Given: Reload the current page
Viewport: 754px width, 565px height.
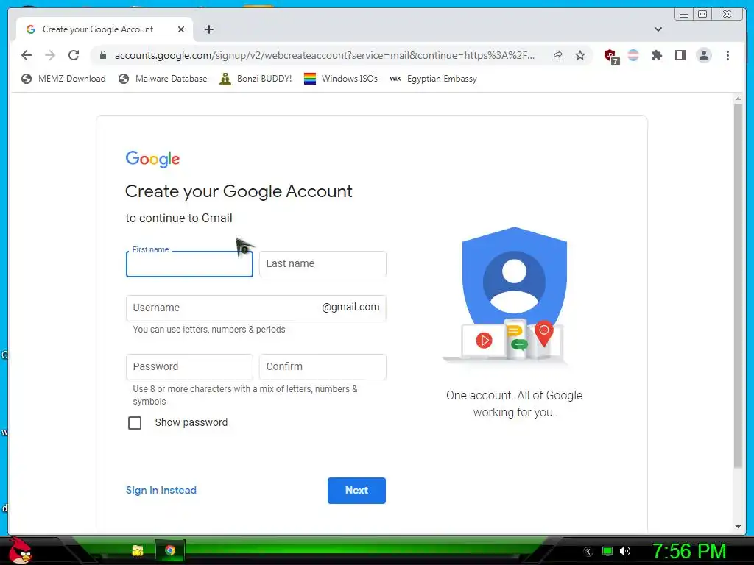Looking at the screenshot, I should pyautogui.click(x=74, y=55).
